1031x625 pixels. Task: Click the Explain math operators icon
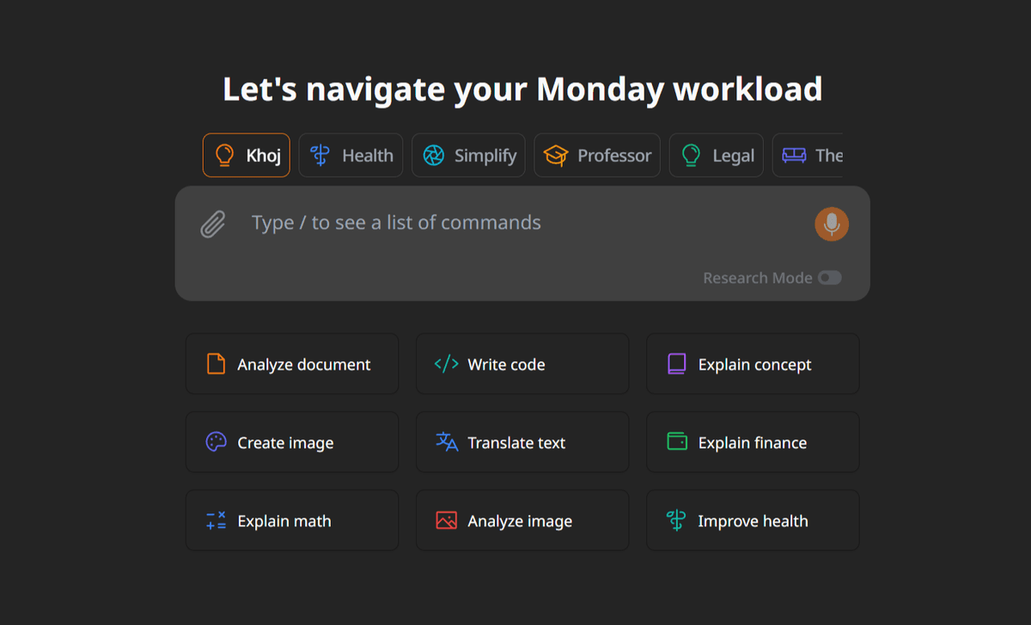point(217,521)
